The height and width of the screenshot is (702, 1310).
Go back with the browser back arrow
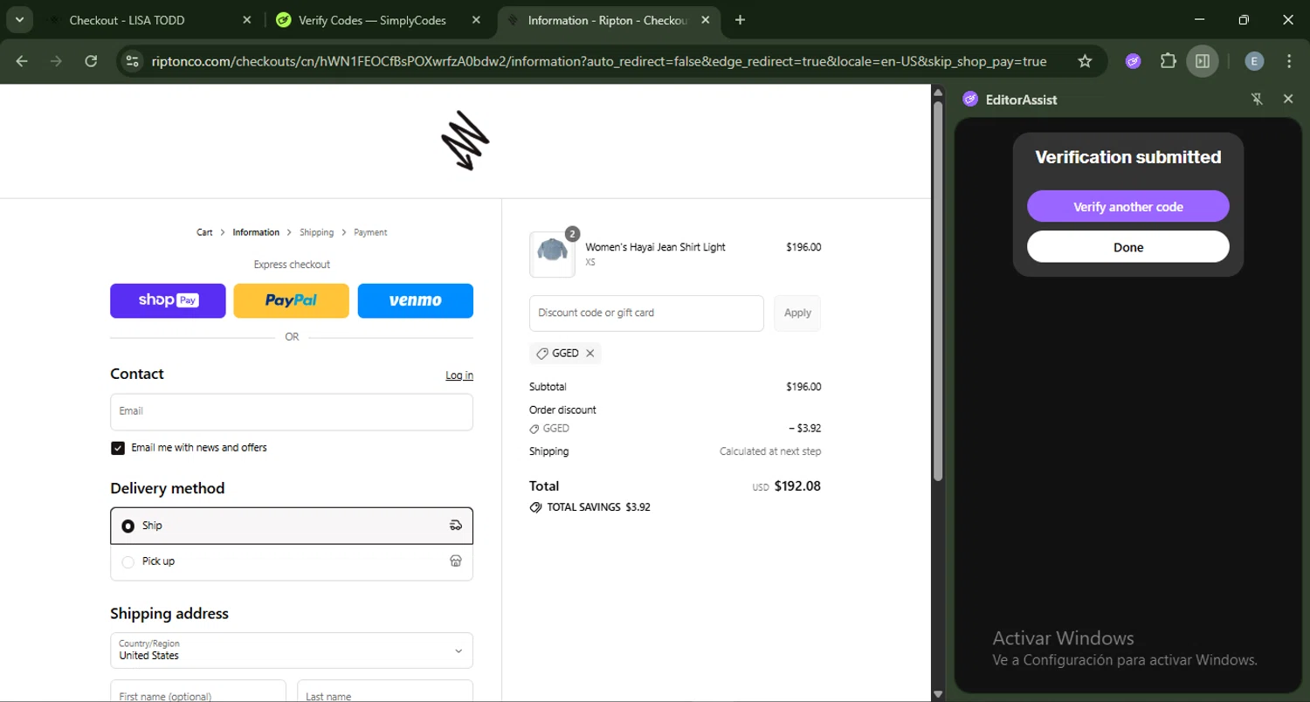click(x=22, y=61)
